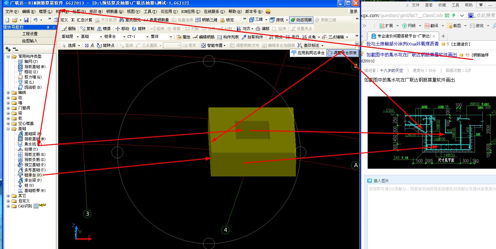Click the answer text box in browser
Screen dimensions: 496x249
tap(432, 217)
